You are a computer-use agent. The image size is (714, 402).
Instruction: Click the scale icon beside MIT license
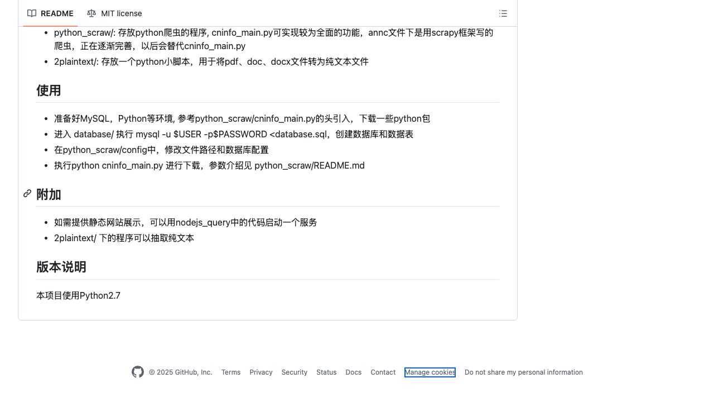point(91,13)
